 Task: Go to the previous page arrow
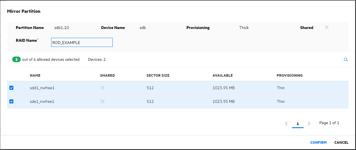pos(286,124)
